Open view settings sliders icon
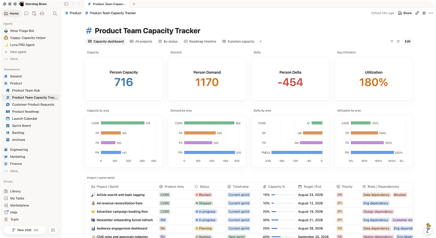This screenshot has height=238, width=436. [x=398, y=41]
